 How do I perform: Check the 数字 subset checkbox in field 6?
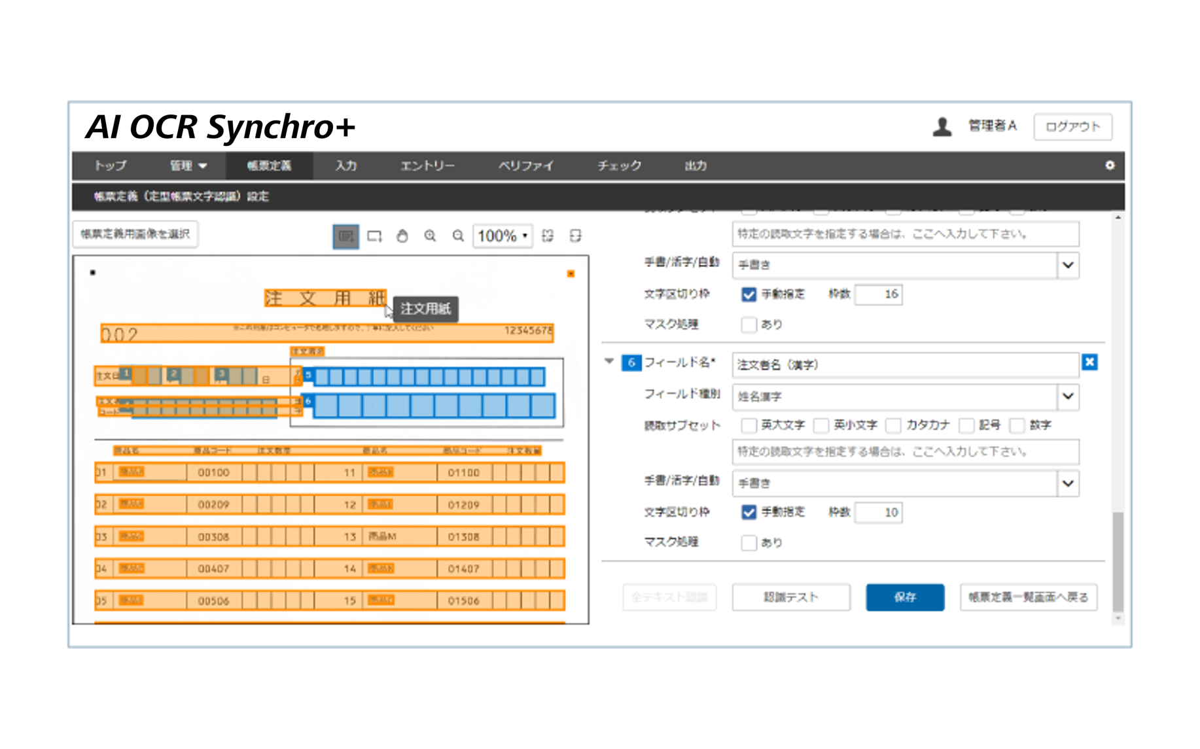[1017, 426]
